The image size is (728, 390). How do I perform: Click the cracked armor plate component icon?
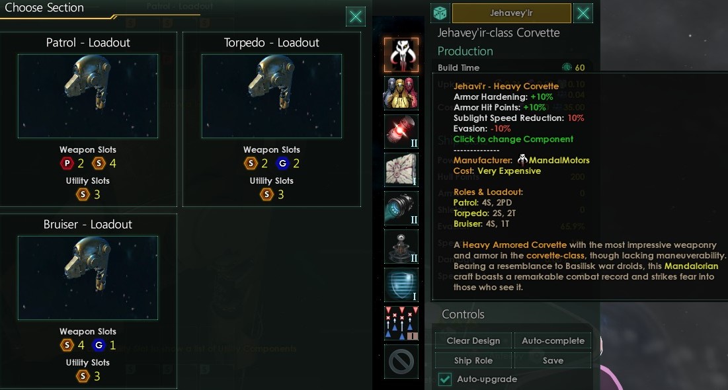pos(401,170)
